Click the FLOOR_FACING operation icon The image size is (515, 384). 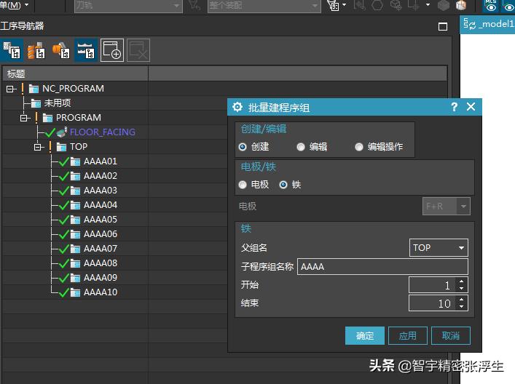coord(62,132)
